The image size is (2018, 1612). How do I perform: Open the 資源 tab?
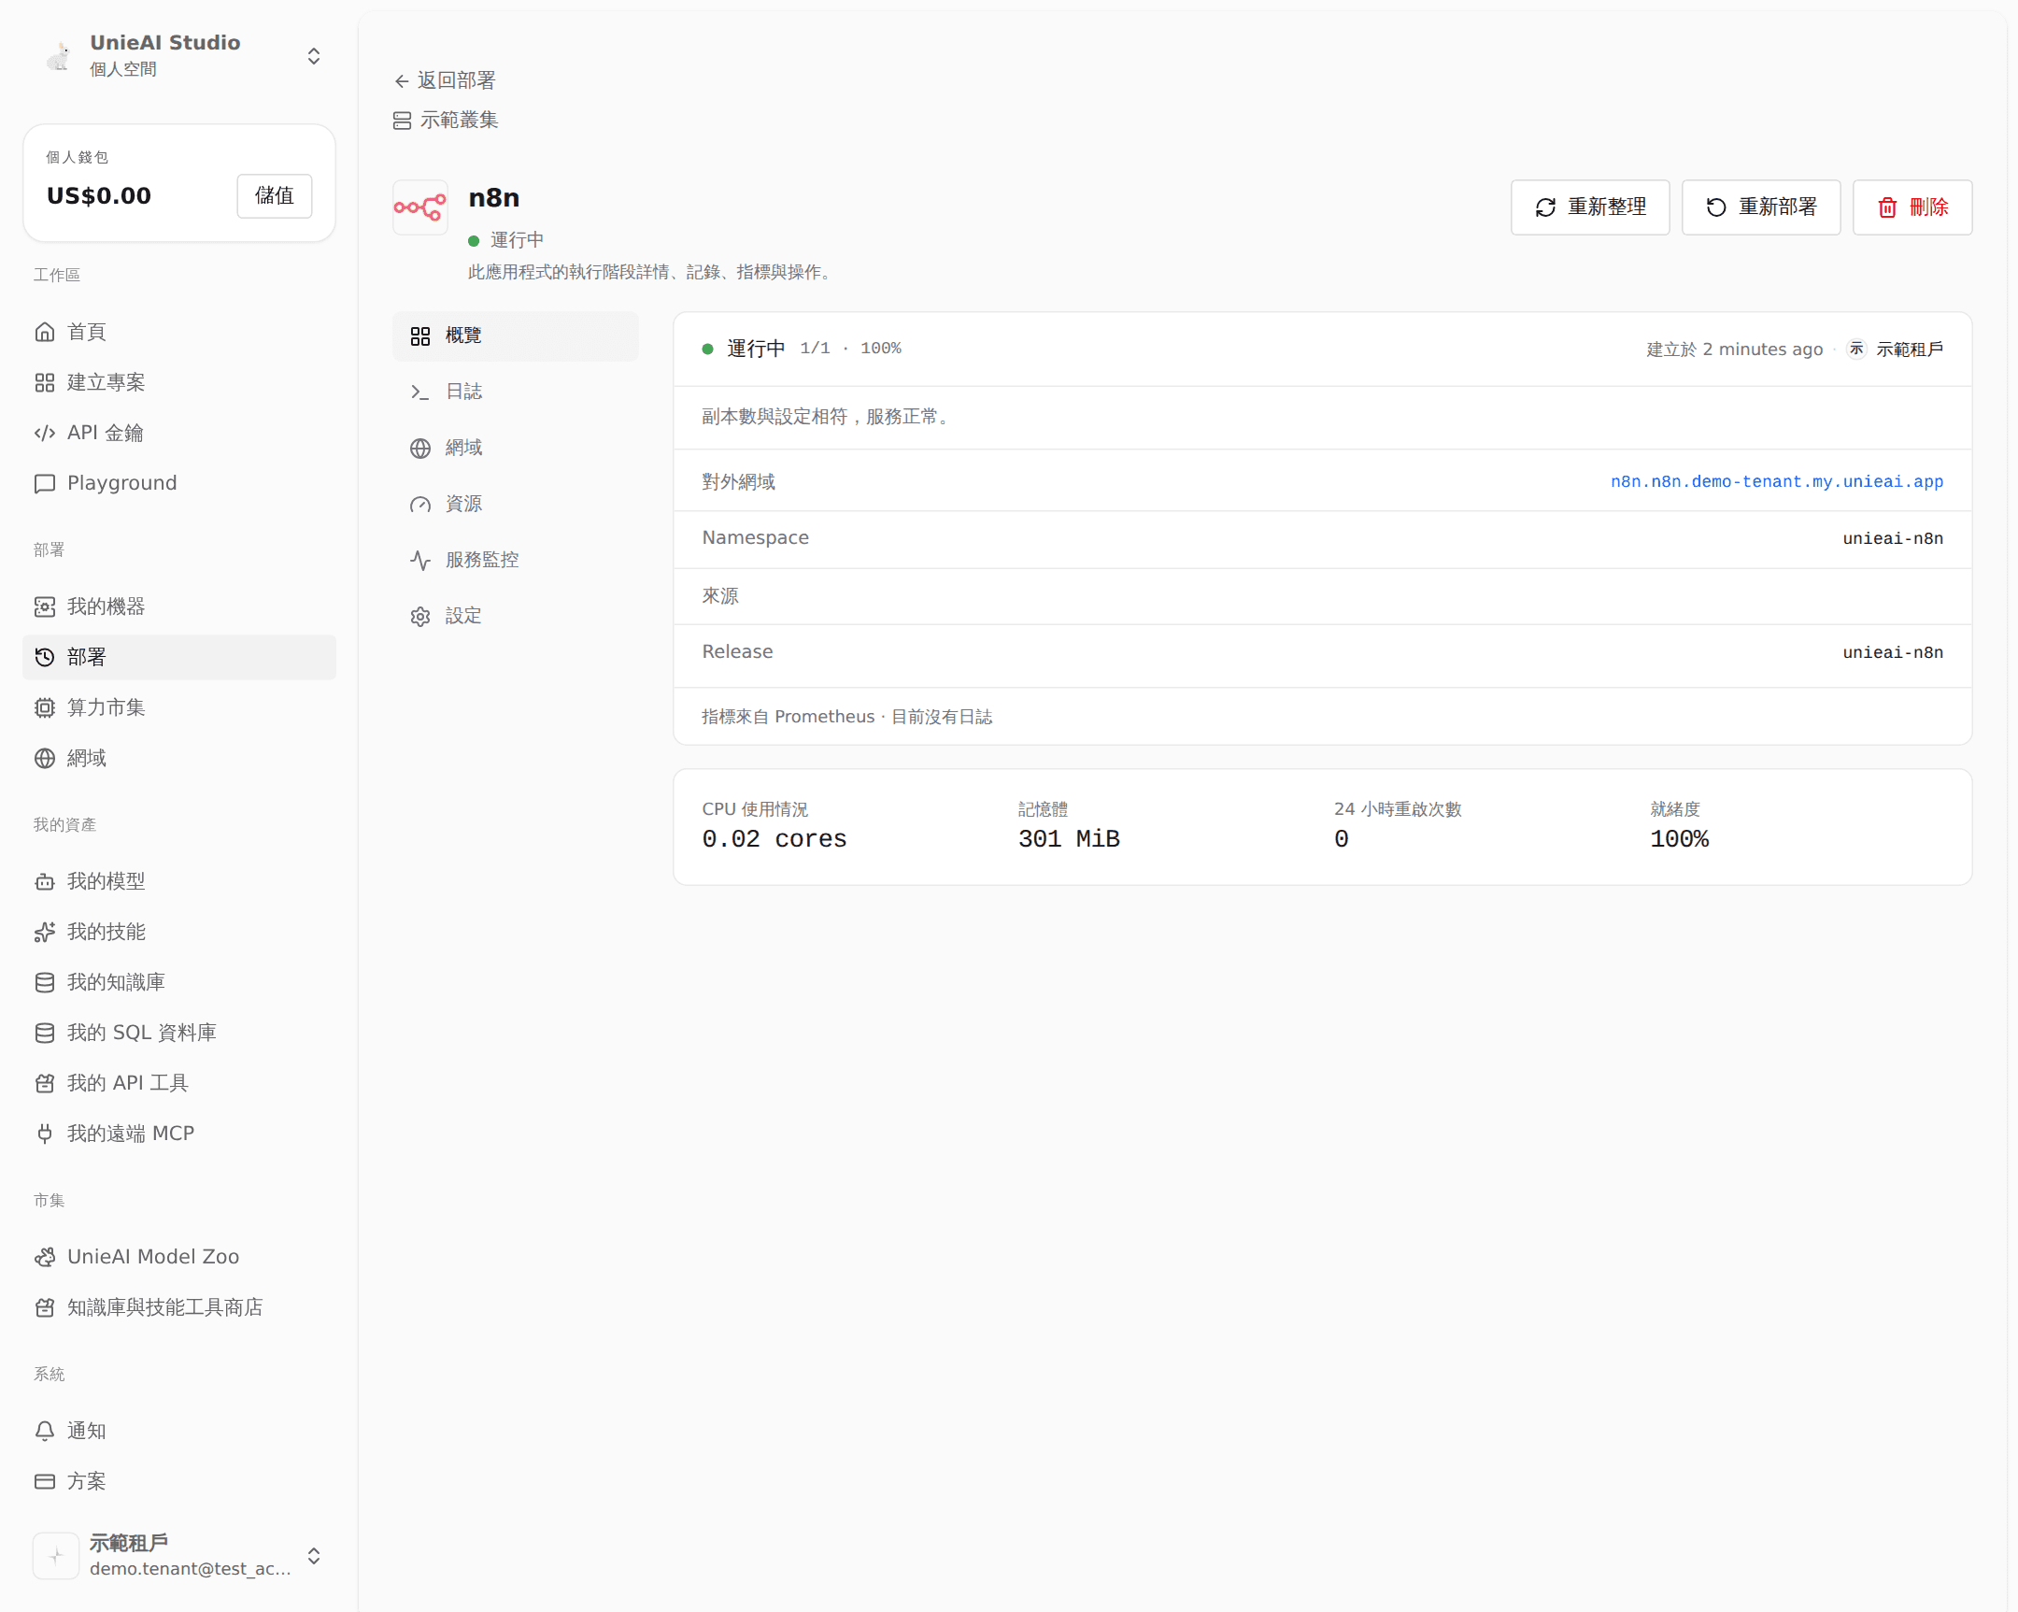point(516,505)
